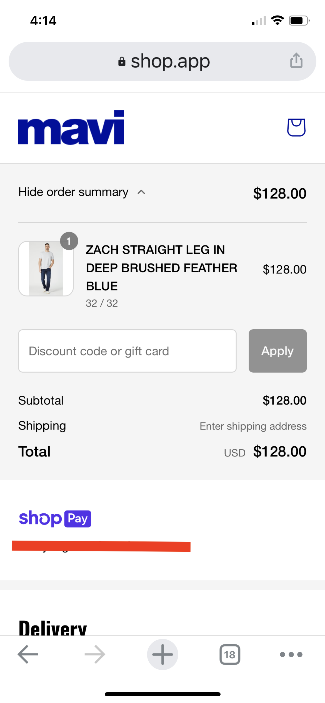Select the mavi logo to visit the store
This screenshot has width=325, height=703.
coord(71,128)
